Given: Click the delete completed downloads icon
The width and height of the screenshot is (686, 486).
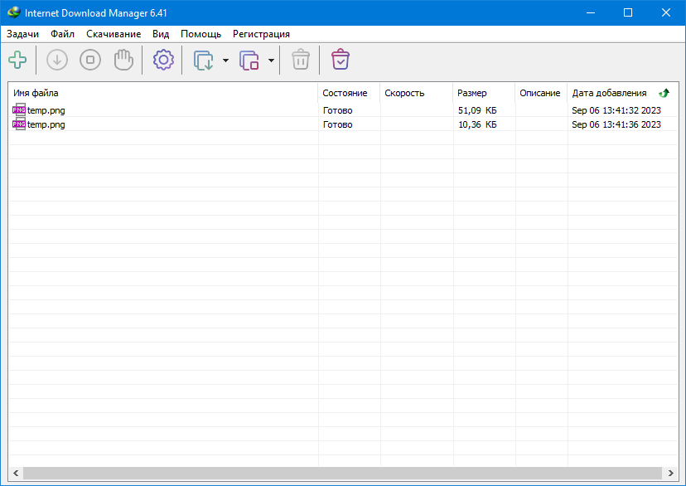Looking at the screenshot, I should (x=341, y=60).
